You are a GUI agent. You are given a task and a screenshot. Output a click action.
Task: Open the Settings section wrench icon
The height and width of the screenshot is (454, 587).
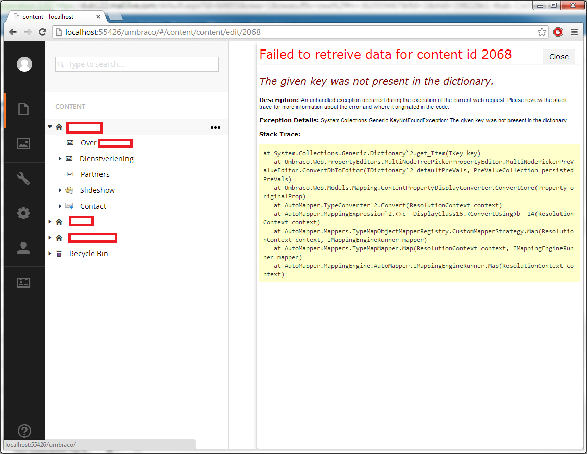pos(23,179)
